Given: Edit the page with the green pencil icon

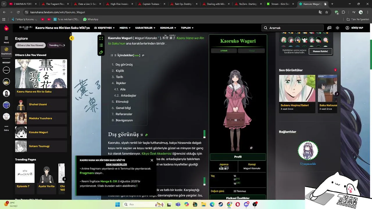Looking at the screenshot, I should tap(101, 53).
